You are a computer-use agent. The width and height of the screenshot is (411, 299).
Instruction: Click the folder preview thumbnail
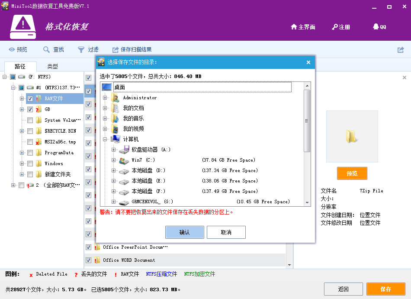pos(352,136)
